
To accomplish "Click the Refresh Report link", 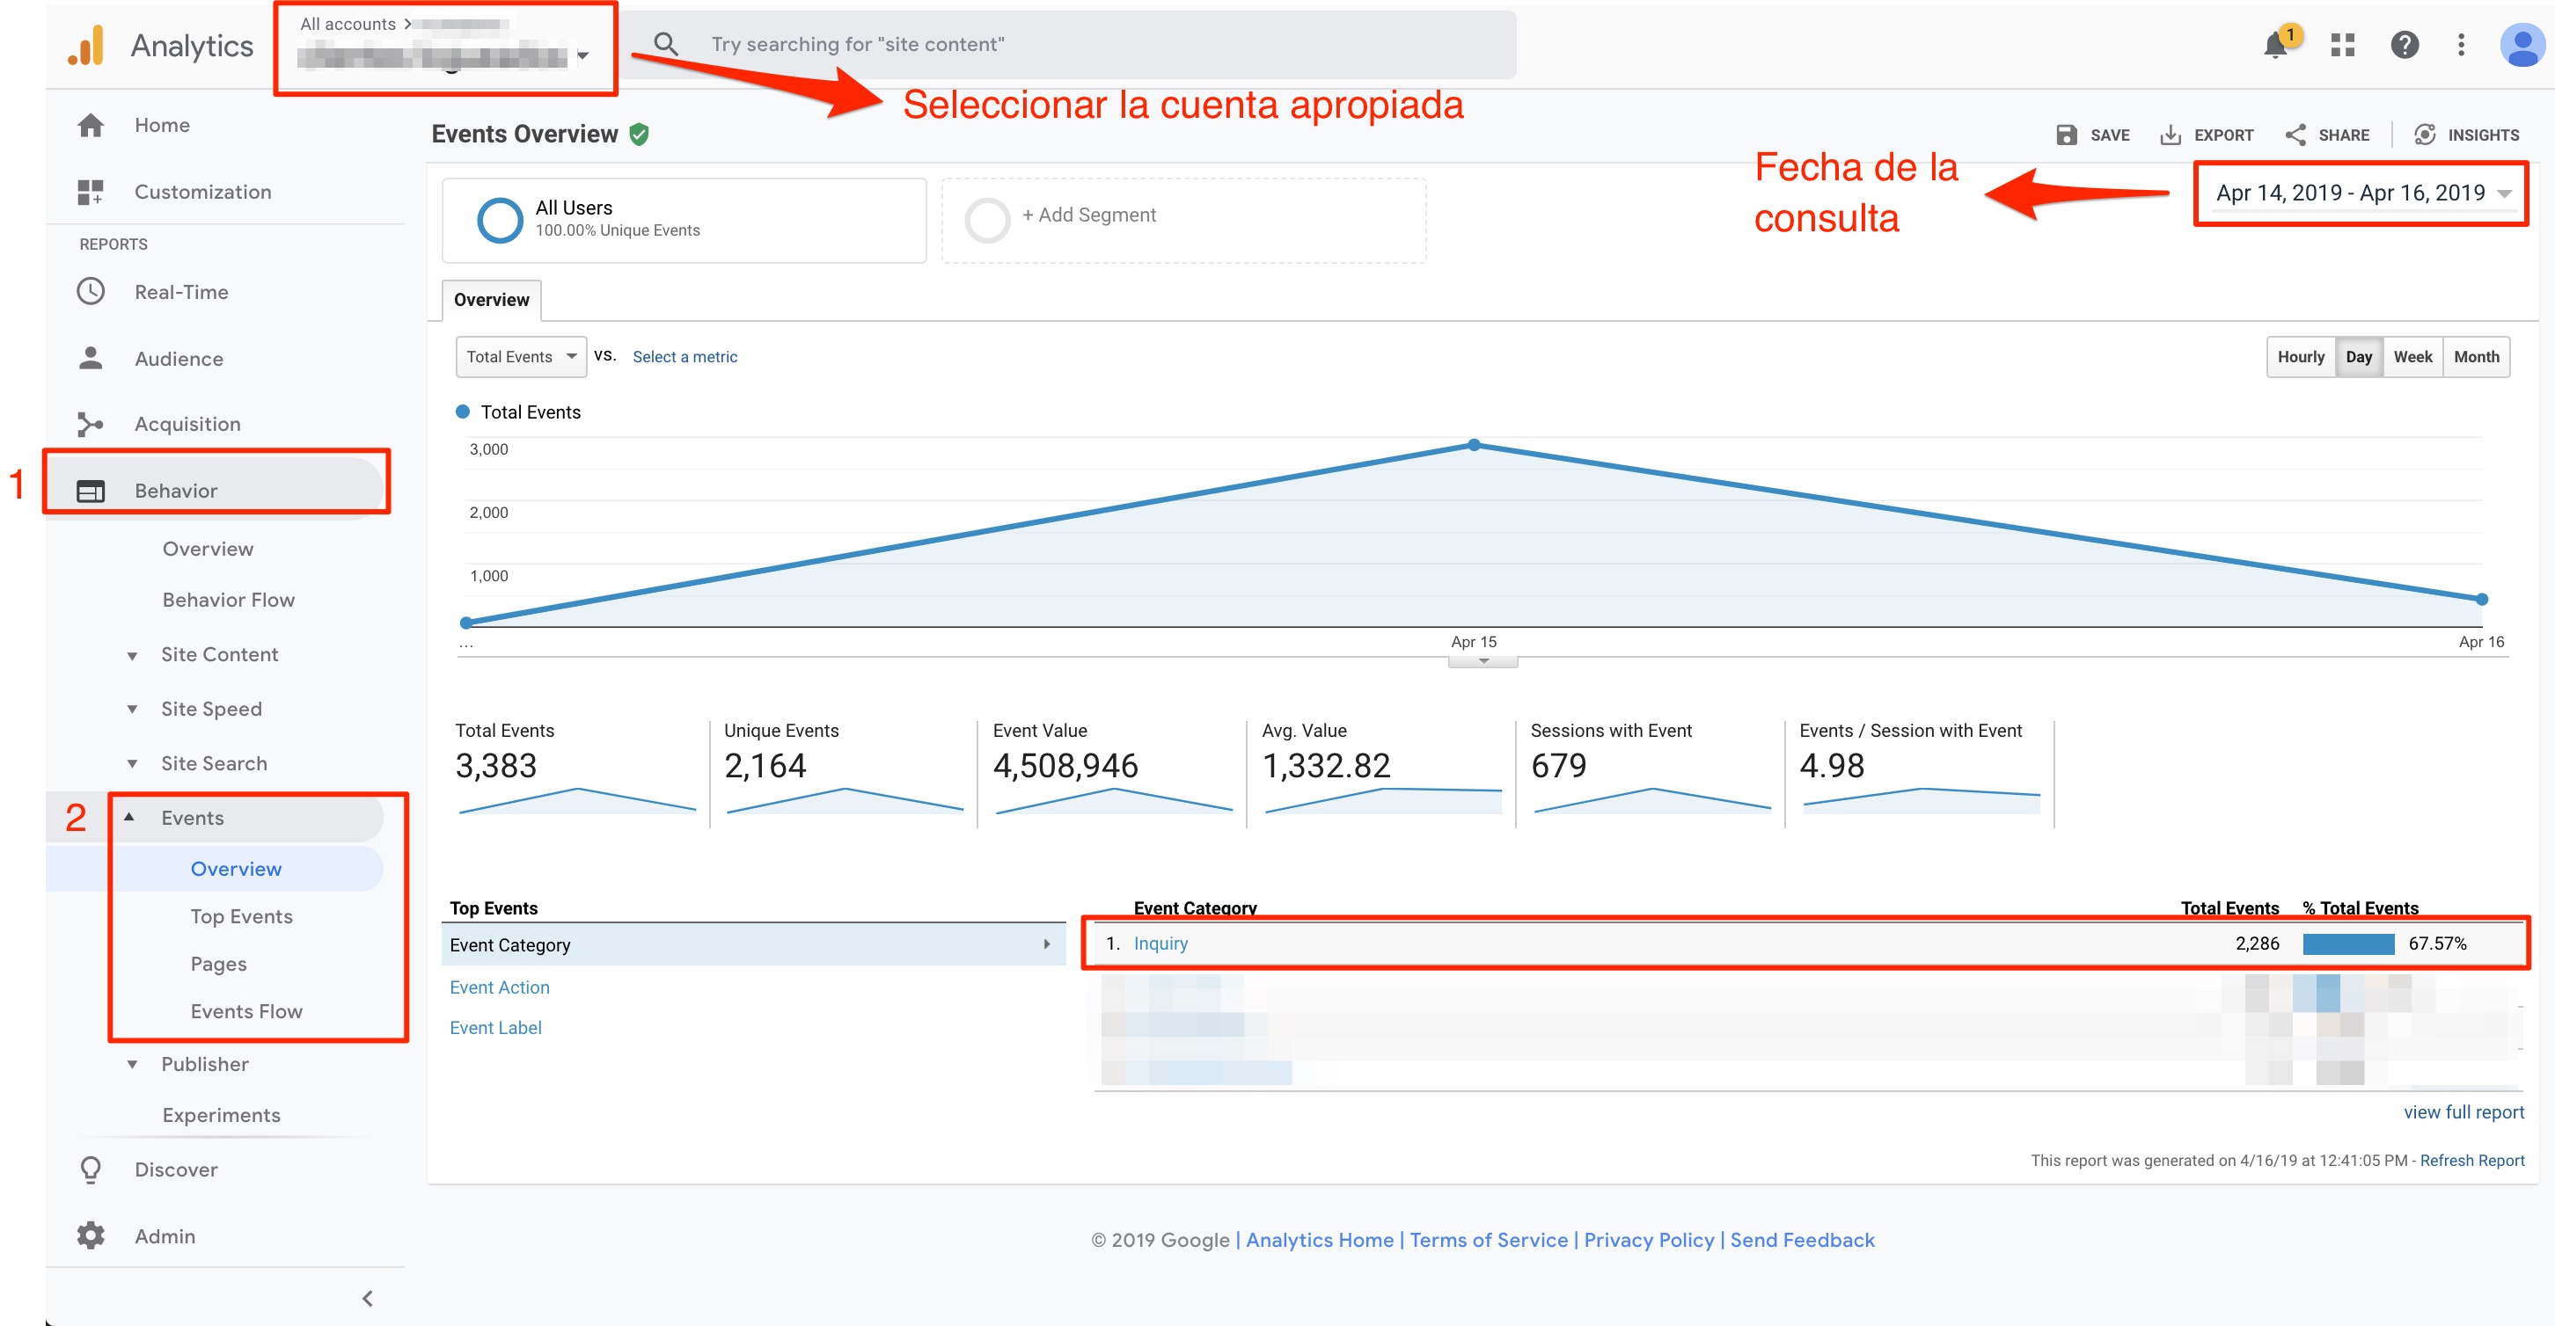I will (x=2471, y=1160).
